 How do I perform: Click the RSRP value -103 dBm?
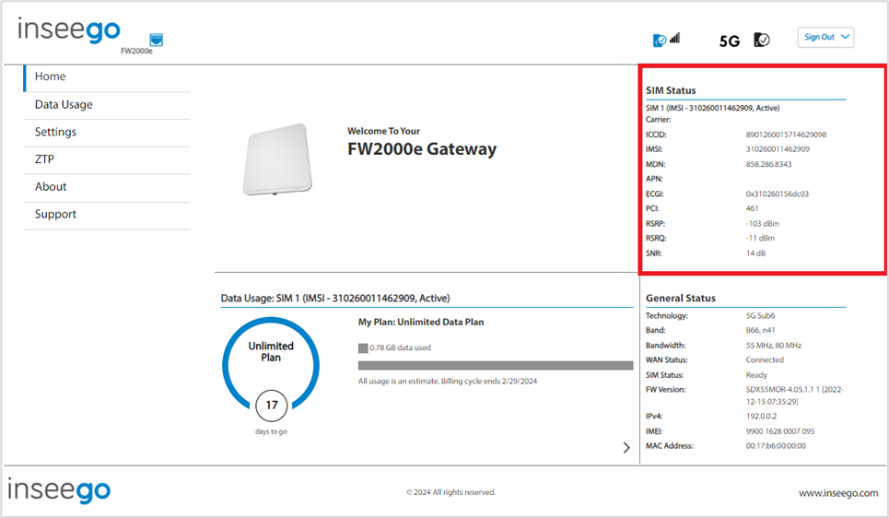pos(762,224)
